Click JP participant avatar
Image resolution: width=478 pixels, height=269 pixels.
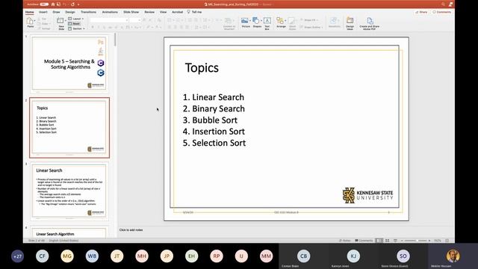167,256
